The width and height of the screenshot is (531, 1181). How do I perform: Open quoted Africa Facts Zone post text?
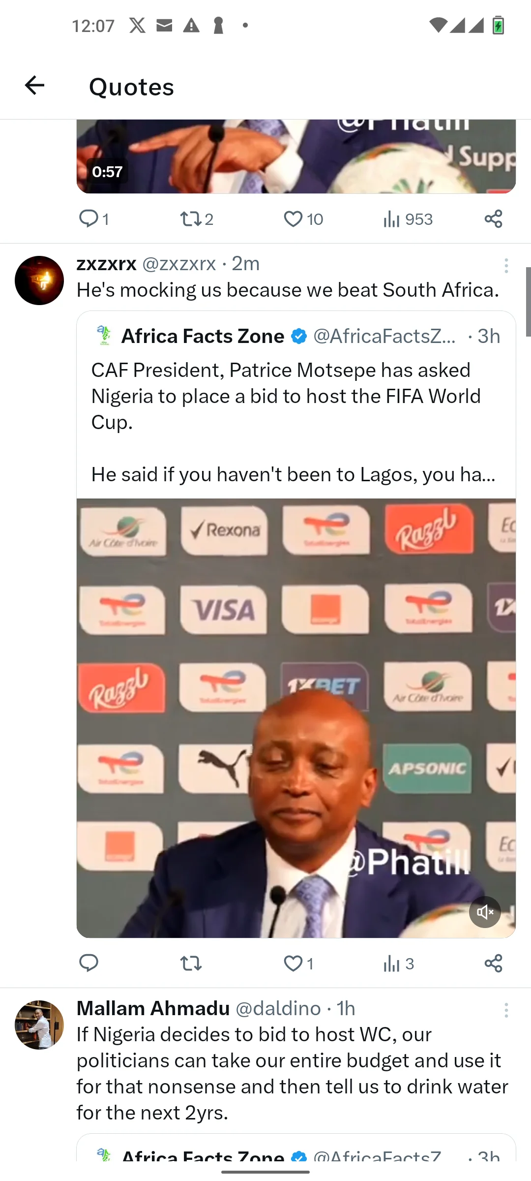click(x=285, y=396)
